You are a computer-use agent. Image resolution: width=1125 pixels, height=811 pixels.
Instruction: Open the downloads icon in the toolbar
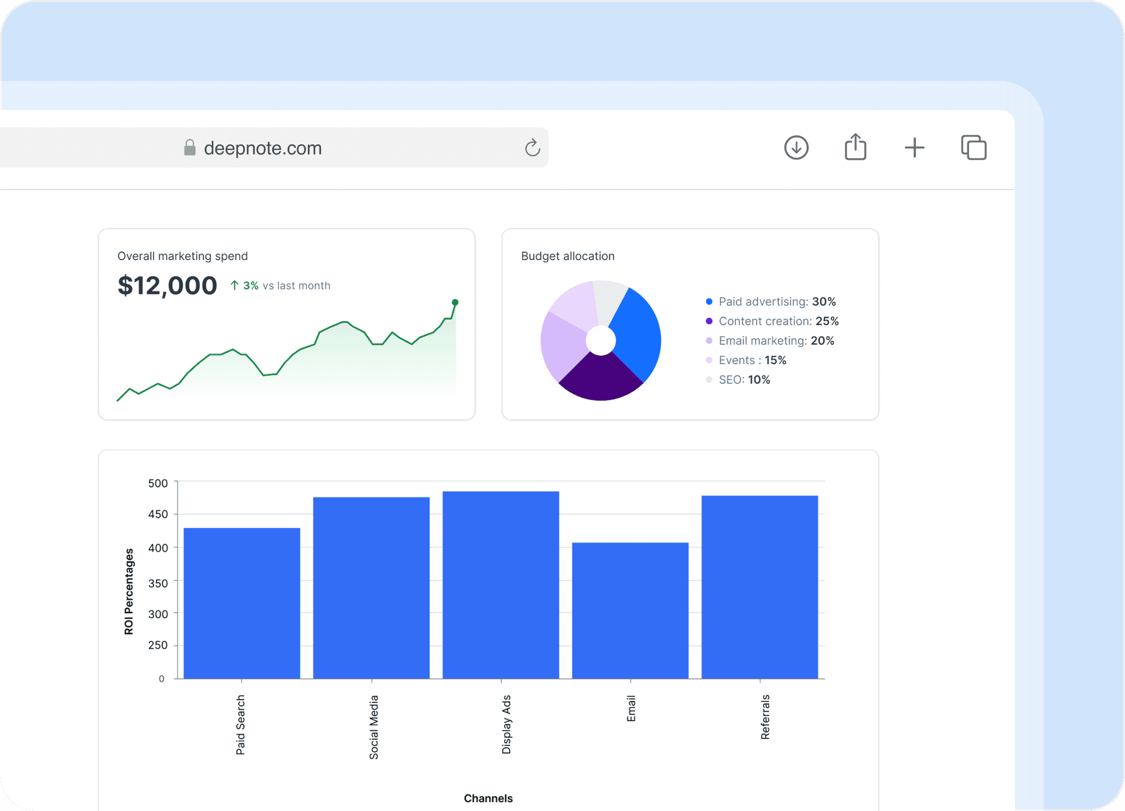coord(796,148)
